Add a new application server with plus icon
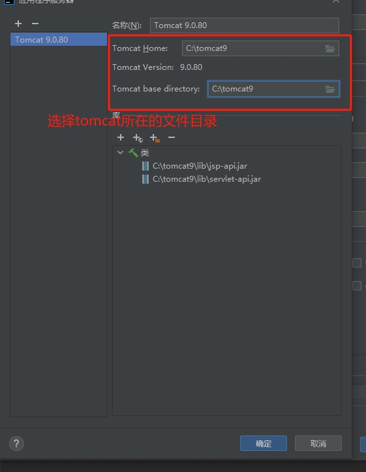This screenshot has width=366, height=472. pyautogui.click(x=18, y=24)
